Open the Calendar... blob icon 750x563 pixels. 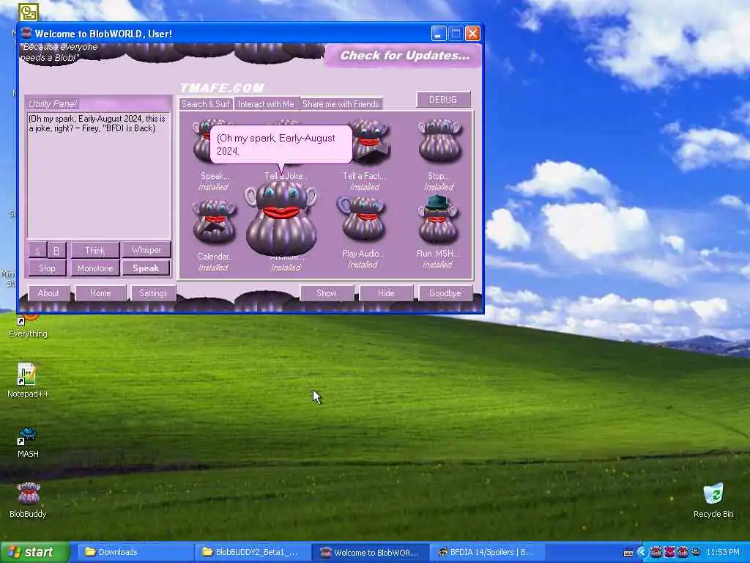[x=214, y=223]
